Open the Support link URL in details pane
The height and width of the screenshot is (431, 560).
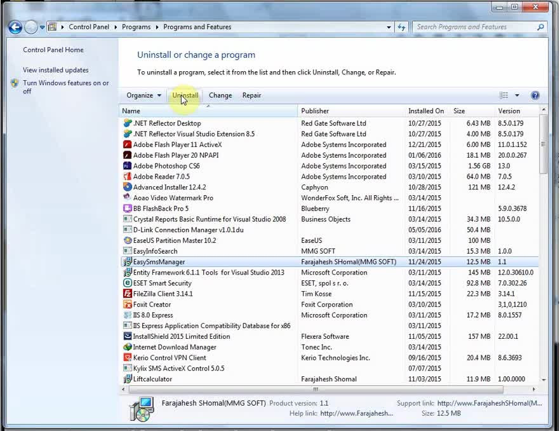coord(490,403)
